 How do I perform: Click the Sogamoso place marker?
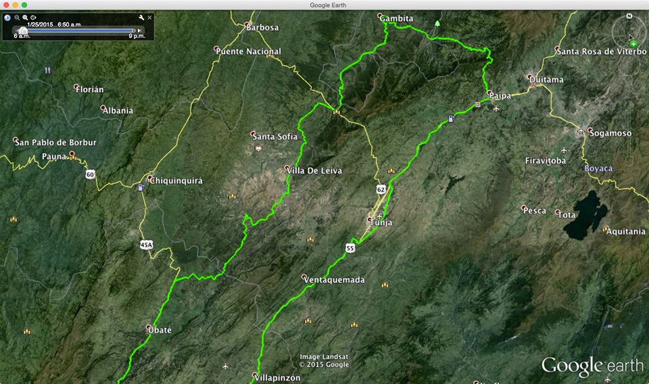coord(590,131)
